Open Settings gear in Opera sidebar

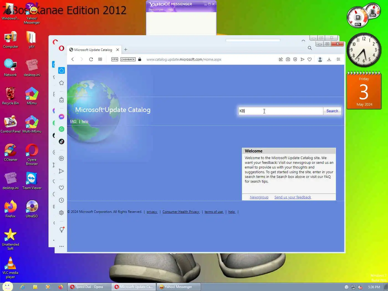click(62, 213)
